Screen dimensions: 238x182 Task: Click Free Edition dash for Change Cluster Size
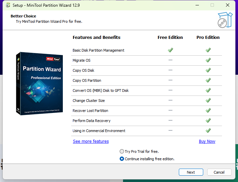(170, 100)
